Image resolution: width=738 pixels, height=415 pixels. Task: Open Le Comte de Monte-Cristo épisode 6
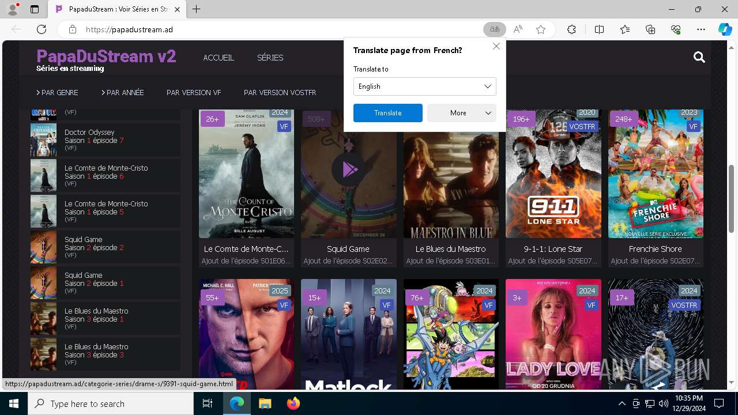pos(106,176)
